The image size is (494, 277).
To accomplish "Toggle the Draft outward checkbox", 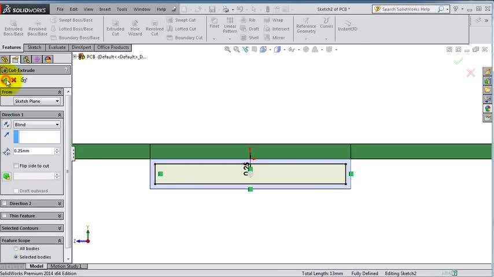I will (x=16, y=191).
